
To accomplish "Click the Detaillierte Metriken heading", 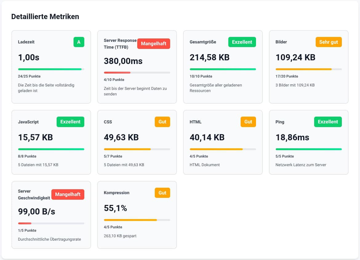I will [45, 17].
